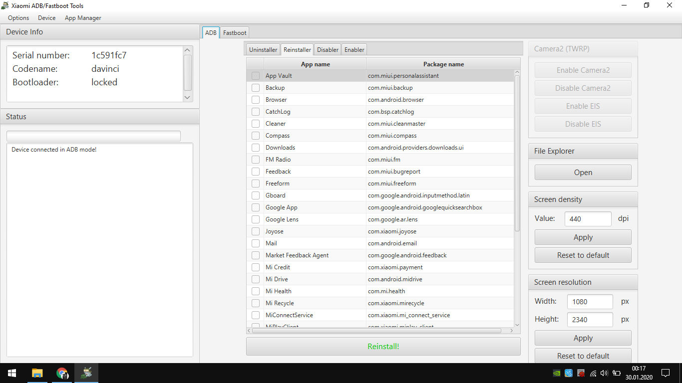Tick the Cleaner checkbox

tap(256, 124)
